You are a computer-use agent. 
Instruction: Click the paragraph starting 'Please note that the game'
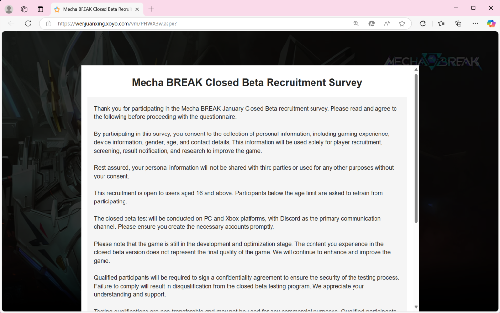[x=242, y=252]
